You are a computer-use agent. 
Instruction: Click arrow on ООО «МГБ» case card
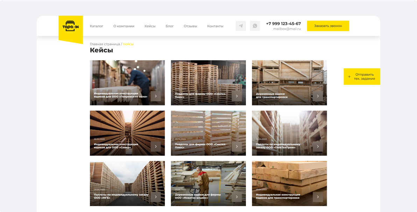(x=156, y=197)
